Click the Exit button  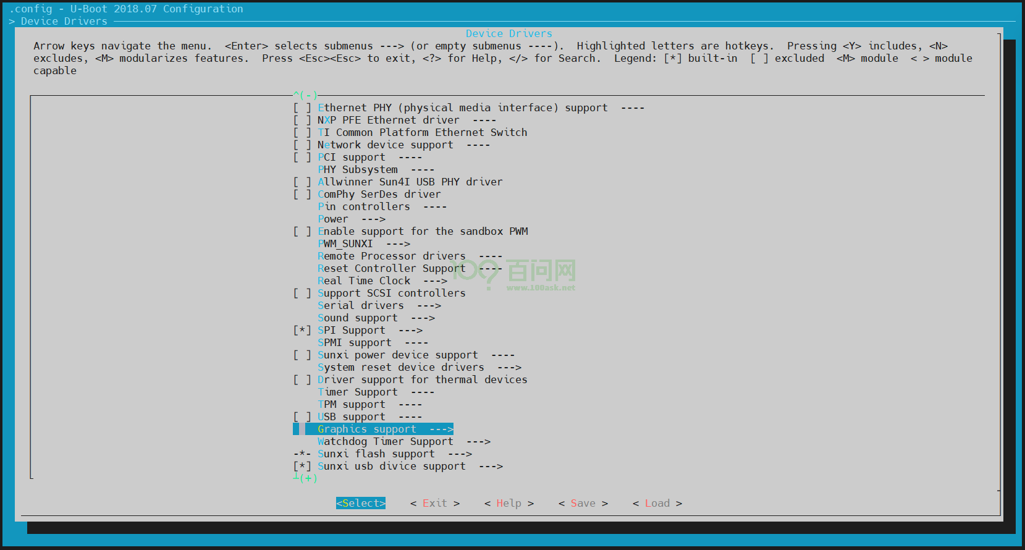pos(435,504)
